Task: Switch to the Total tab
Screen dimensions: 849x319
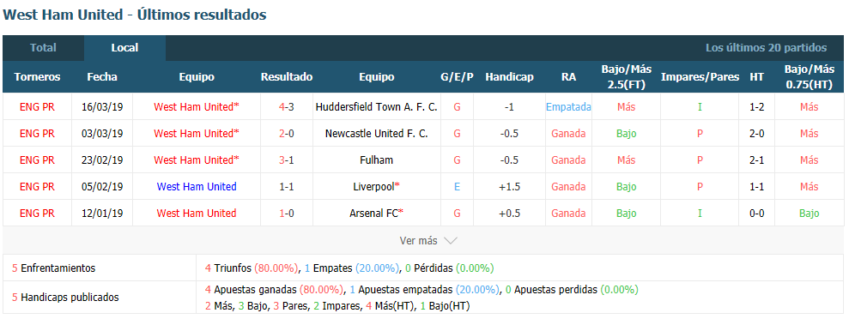Action: [x=43, y=47]
